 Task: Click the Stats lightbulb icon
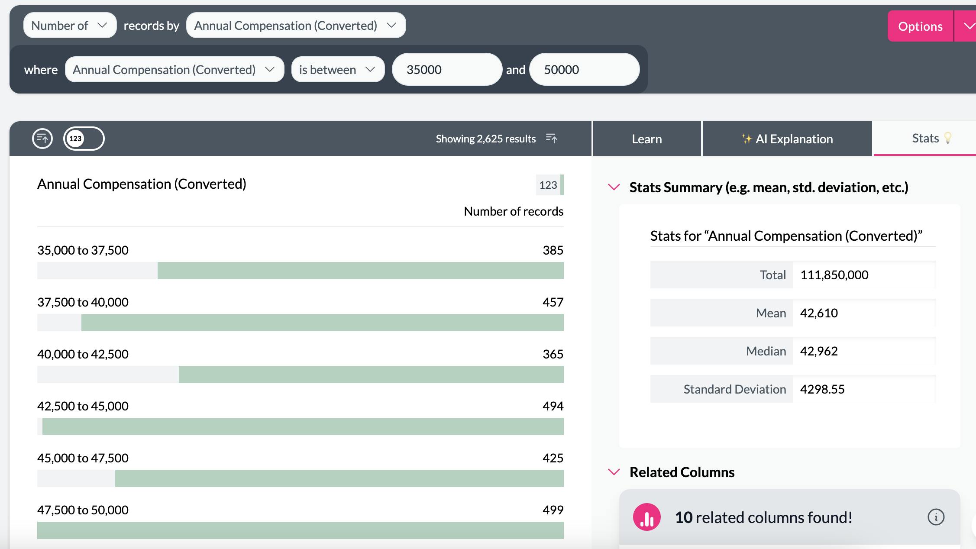pos(948,138)
